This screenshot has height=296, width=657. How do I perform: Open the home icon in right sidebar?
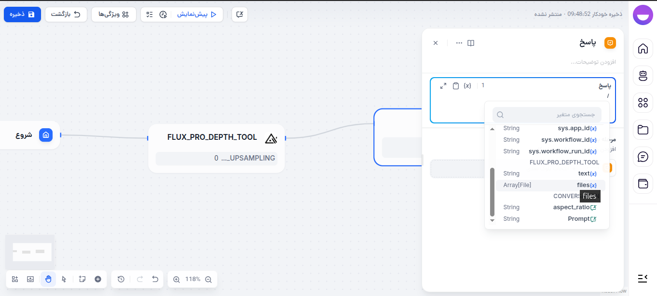tap(643, 49)
